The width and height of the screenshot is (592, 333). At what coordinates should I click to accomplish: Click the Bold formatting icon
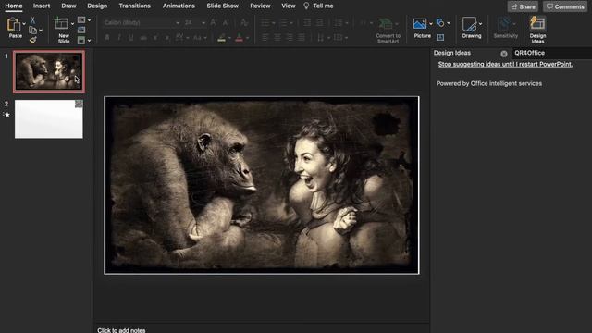click(x=107, y=38)
